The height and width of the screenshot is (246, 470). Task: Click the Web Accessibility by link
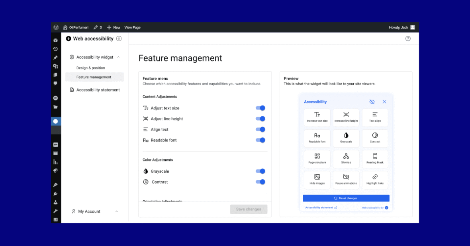click(x=375, y=208)
